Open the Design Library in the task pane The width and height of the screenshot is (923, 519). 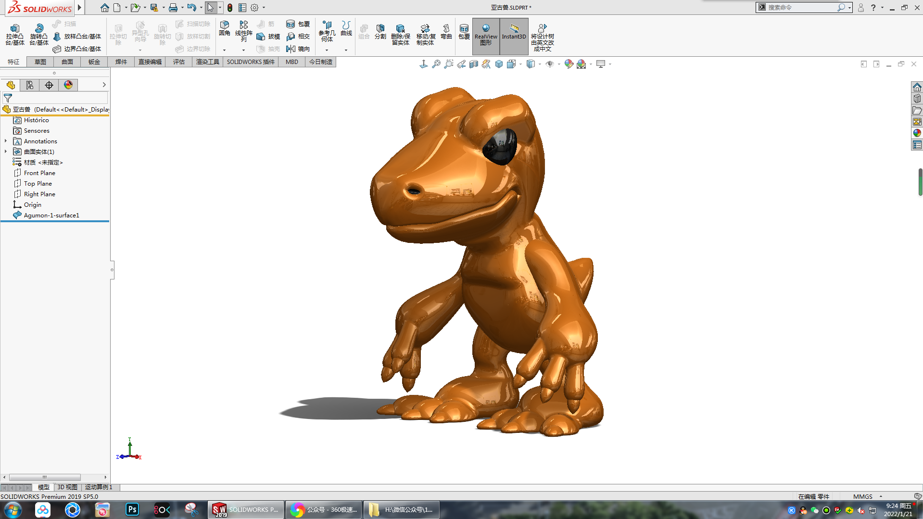pyautogui.click(x=917, y=99)
